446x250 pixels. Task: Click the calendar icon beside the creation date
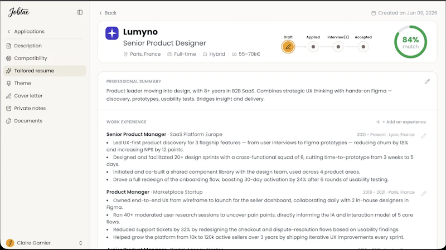[374, 13]
